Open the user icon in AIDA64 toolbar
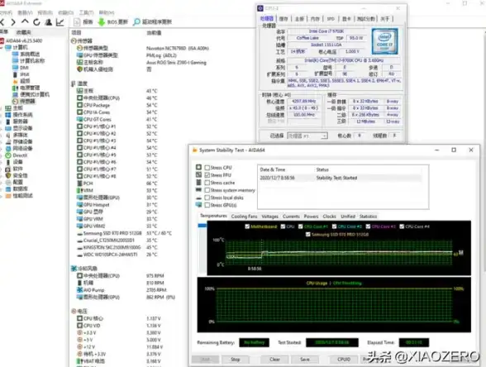Screen dimensions: 486x367 click(x=48, y=22)
